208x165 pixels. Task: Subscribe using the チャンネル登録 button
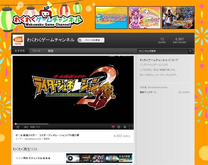coord(91,40)
